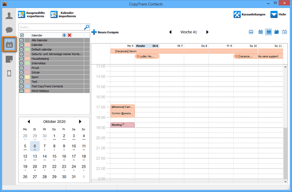This screenshot has width=292, height=192.
Task: Toggle Default calendar checkbox
Action: coord(22,50)
